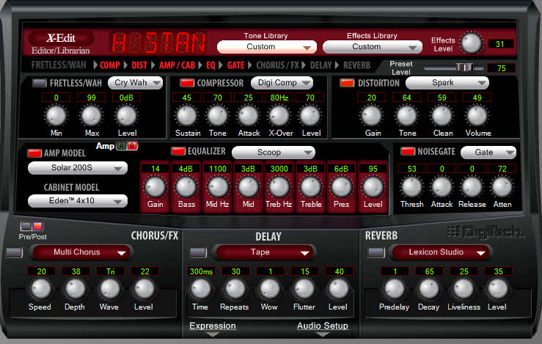The width and height of the screenshot is (542, 344).
Task: Click the Fretless/Wah Min knob
Action: tap(56, 115)
